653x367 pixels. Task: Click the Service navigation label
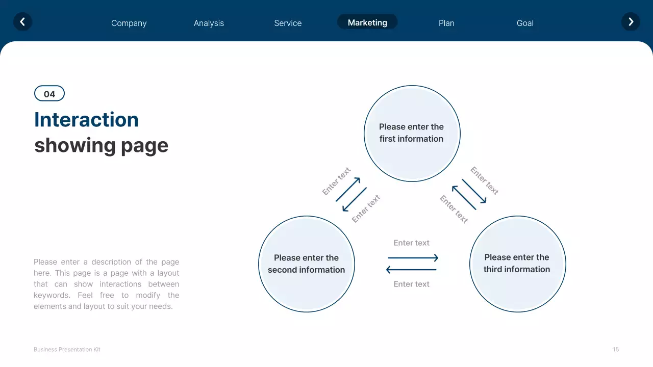click(x=288, y=23)
